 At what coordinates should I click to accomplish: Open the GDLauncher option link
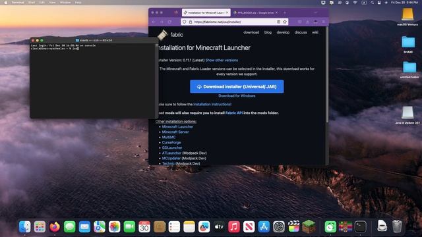coord(172,147)
